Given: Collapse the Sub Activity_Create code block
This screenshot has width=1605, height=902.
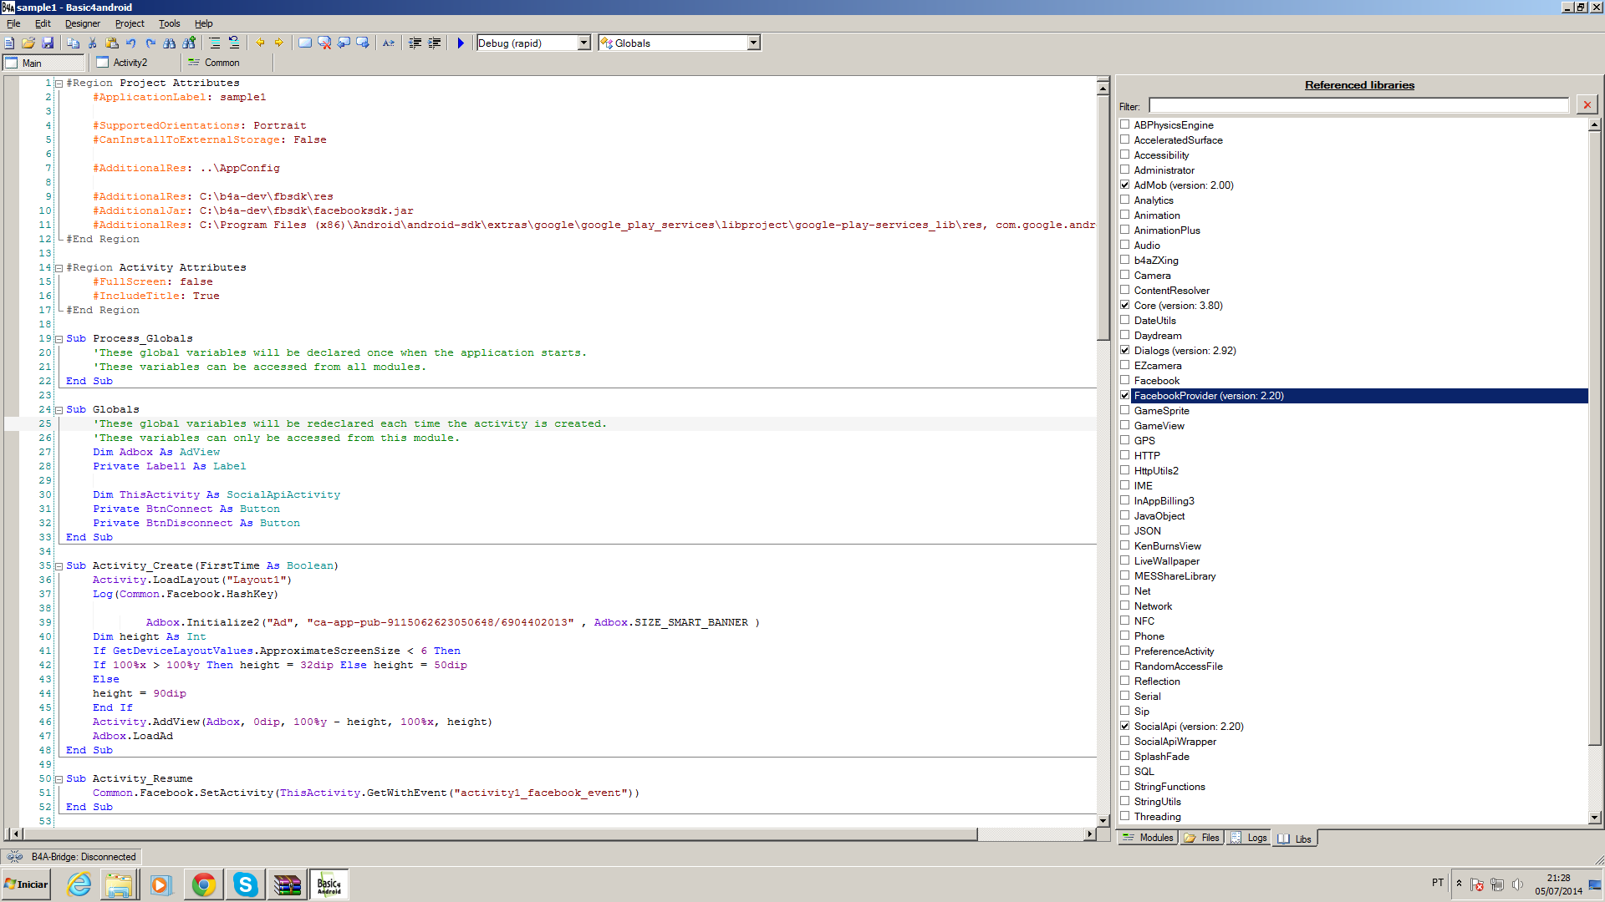Looking at the screenshot, I should (x=59, y=566).
